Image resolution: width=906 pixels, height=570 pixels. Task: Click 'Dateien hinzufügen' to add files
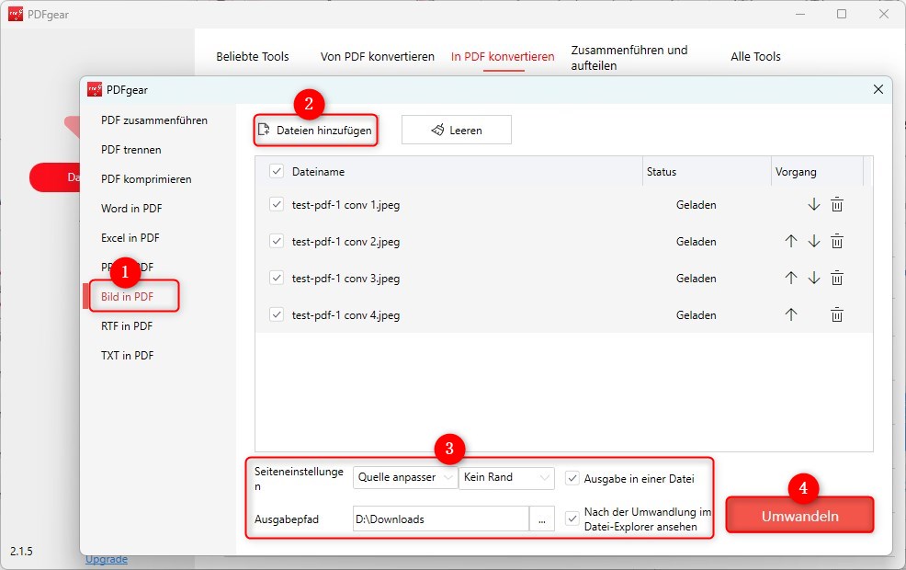[315, 131]
